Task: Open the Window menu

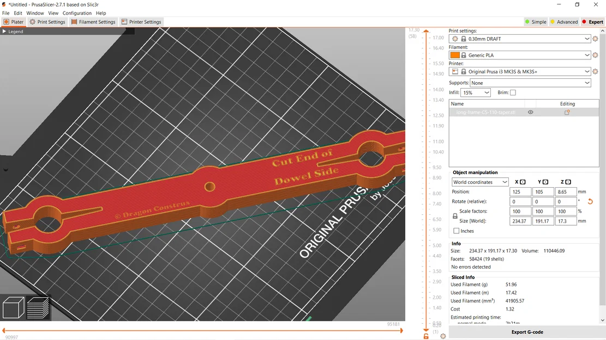Action: 35,13
